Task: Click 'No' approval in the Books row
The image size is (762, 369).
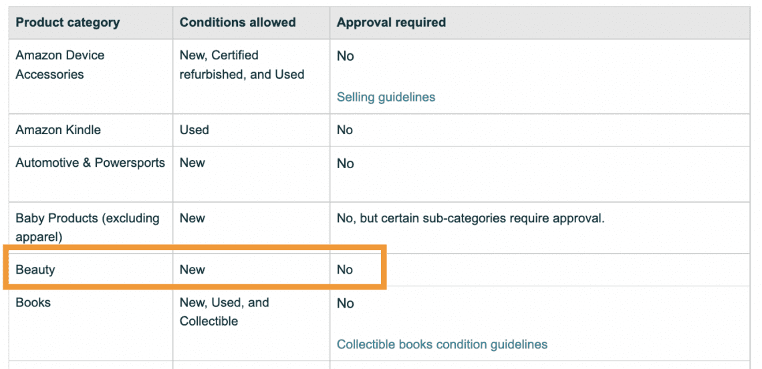Action: (x=345, y=304)
